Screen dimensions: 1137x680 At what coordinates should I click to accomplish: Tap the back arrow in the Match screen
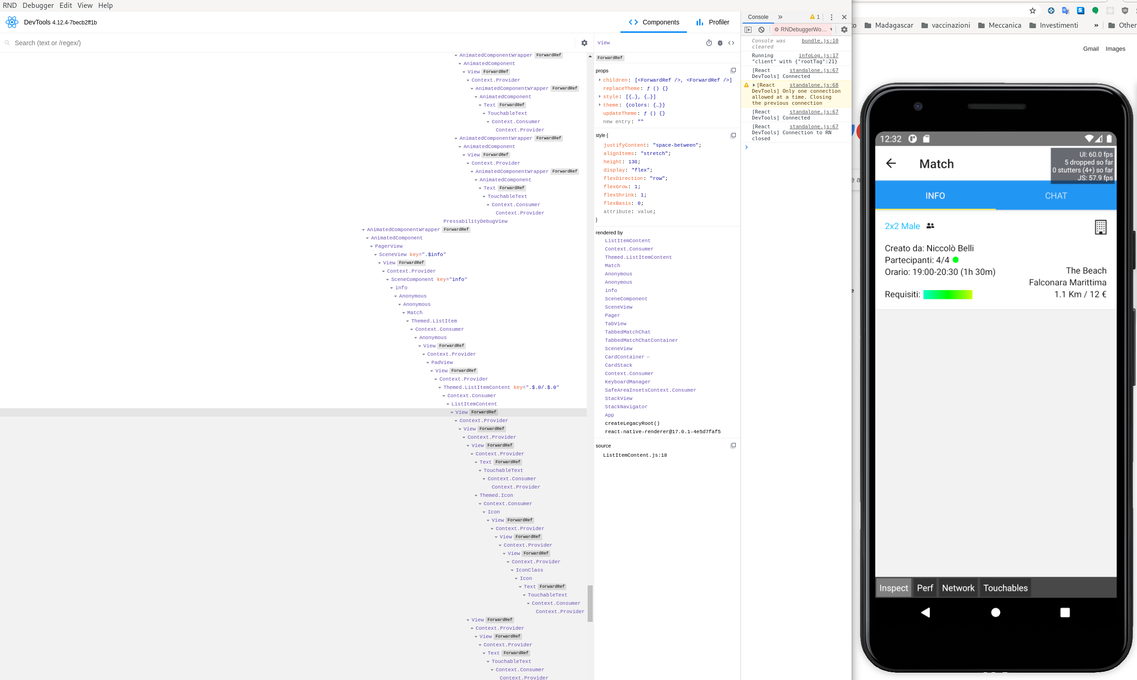point(891,163)
